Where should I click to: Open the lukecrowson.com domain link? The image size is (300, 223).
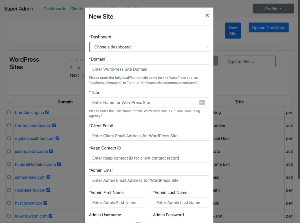pos(31,216)
